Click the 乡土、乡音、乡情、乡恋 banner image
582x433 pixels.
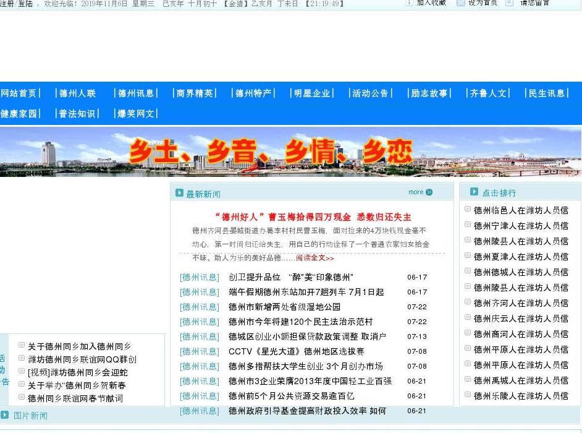coord(290,152)
